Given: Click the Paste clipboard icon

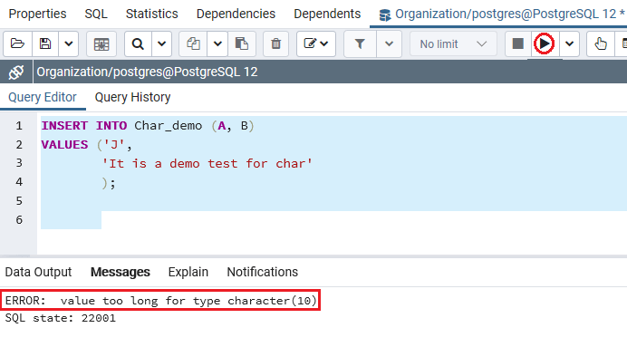Looking at the screenshot, I should coord(242,43).
